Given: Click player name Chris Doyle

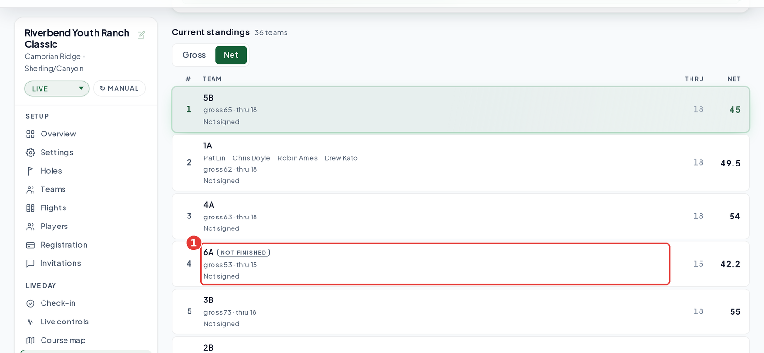Looking at the screenshot, I should click(251, 158).
